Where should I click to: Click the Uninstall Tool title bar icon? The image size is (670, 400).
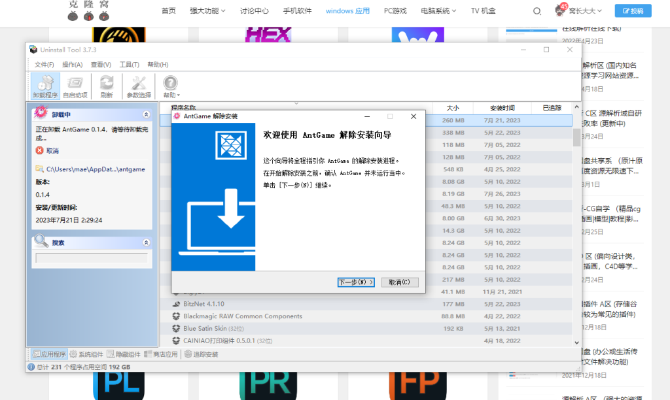tap(33, 50)
